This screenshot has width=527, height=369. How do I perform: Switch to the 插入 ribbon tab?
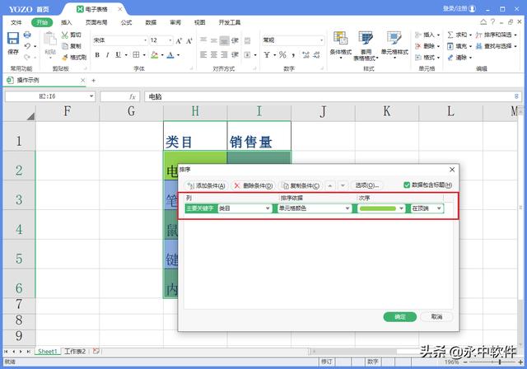(66, 23)
